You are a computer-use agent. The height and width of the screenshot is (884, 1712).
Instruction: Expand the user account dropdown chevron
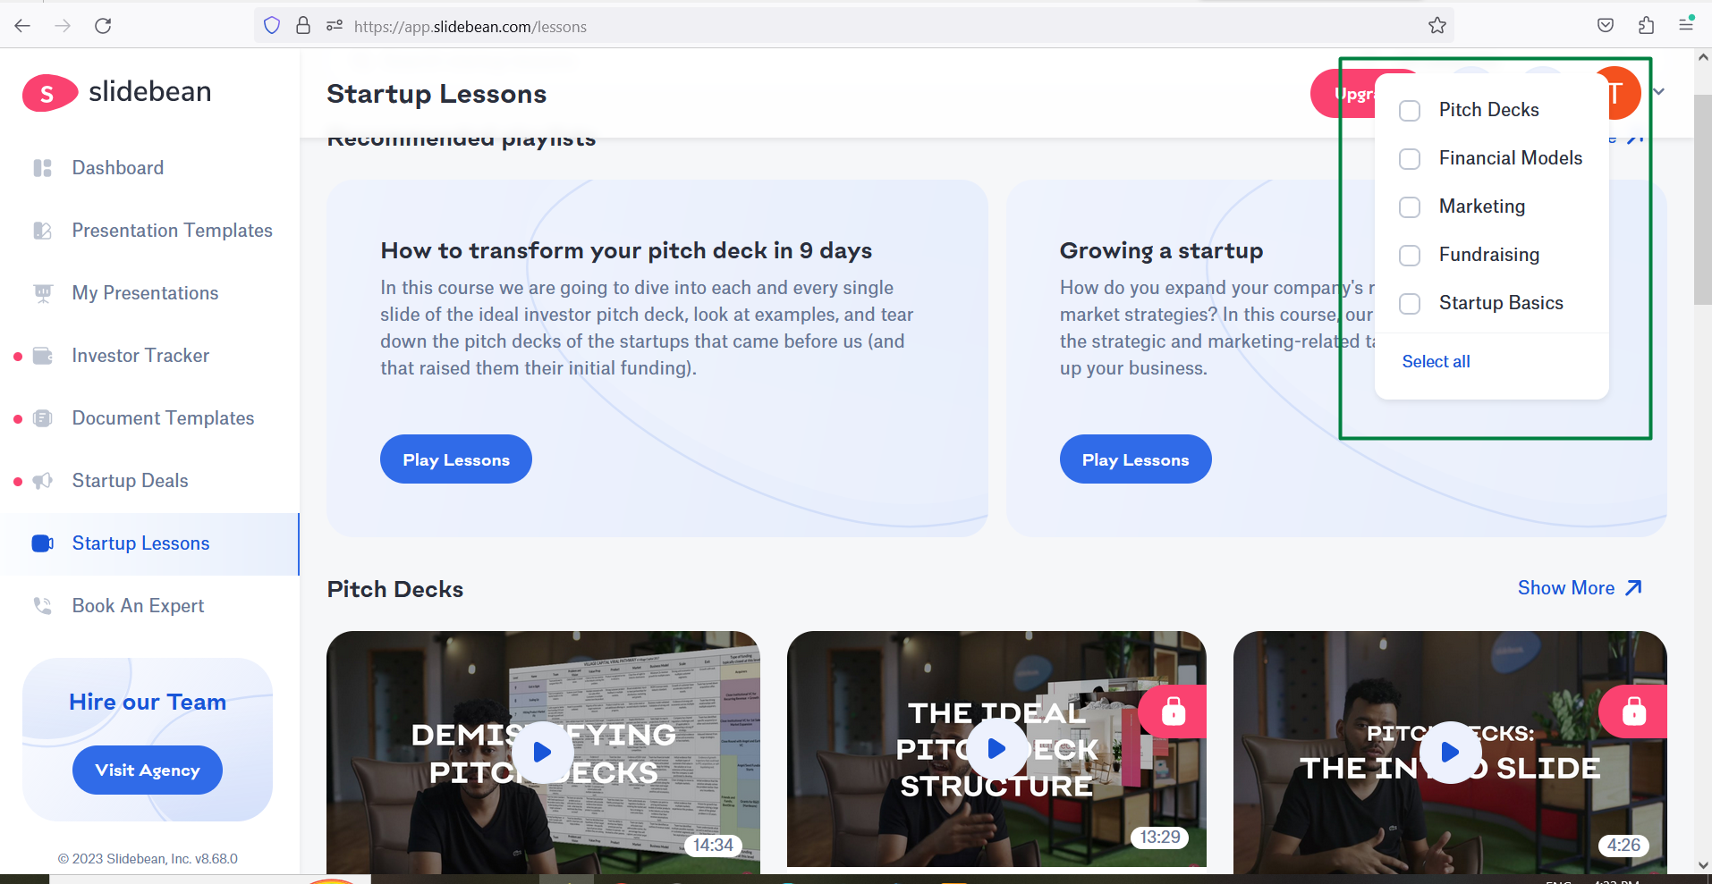[x=1659, y=92]
